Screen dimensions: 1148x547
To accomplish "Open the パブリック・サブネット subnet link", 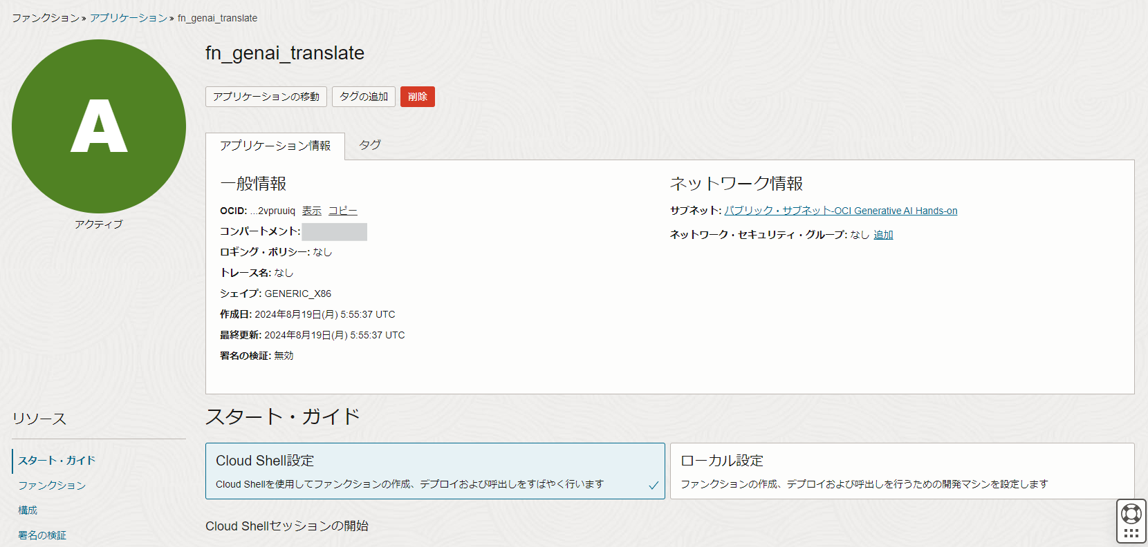I will pos(841,211).
